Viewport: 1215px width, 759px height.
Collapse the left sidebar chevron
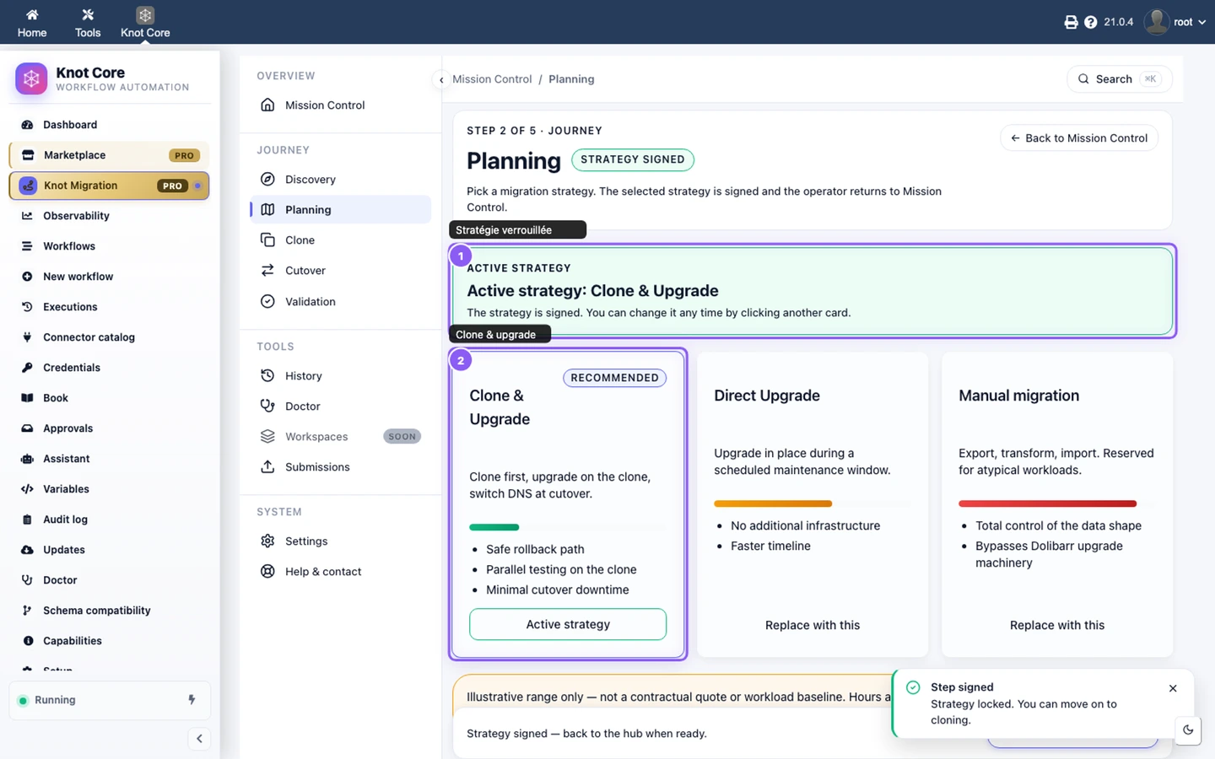pos(199,739)
